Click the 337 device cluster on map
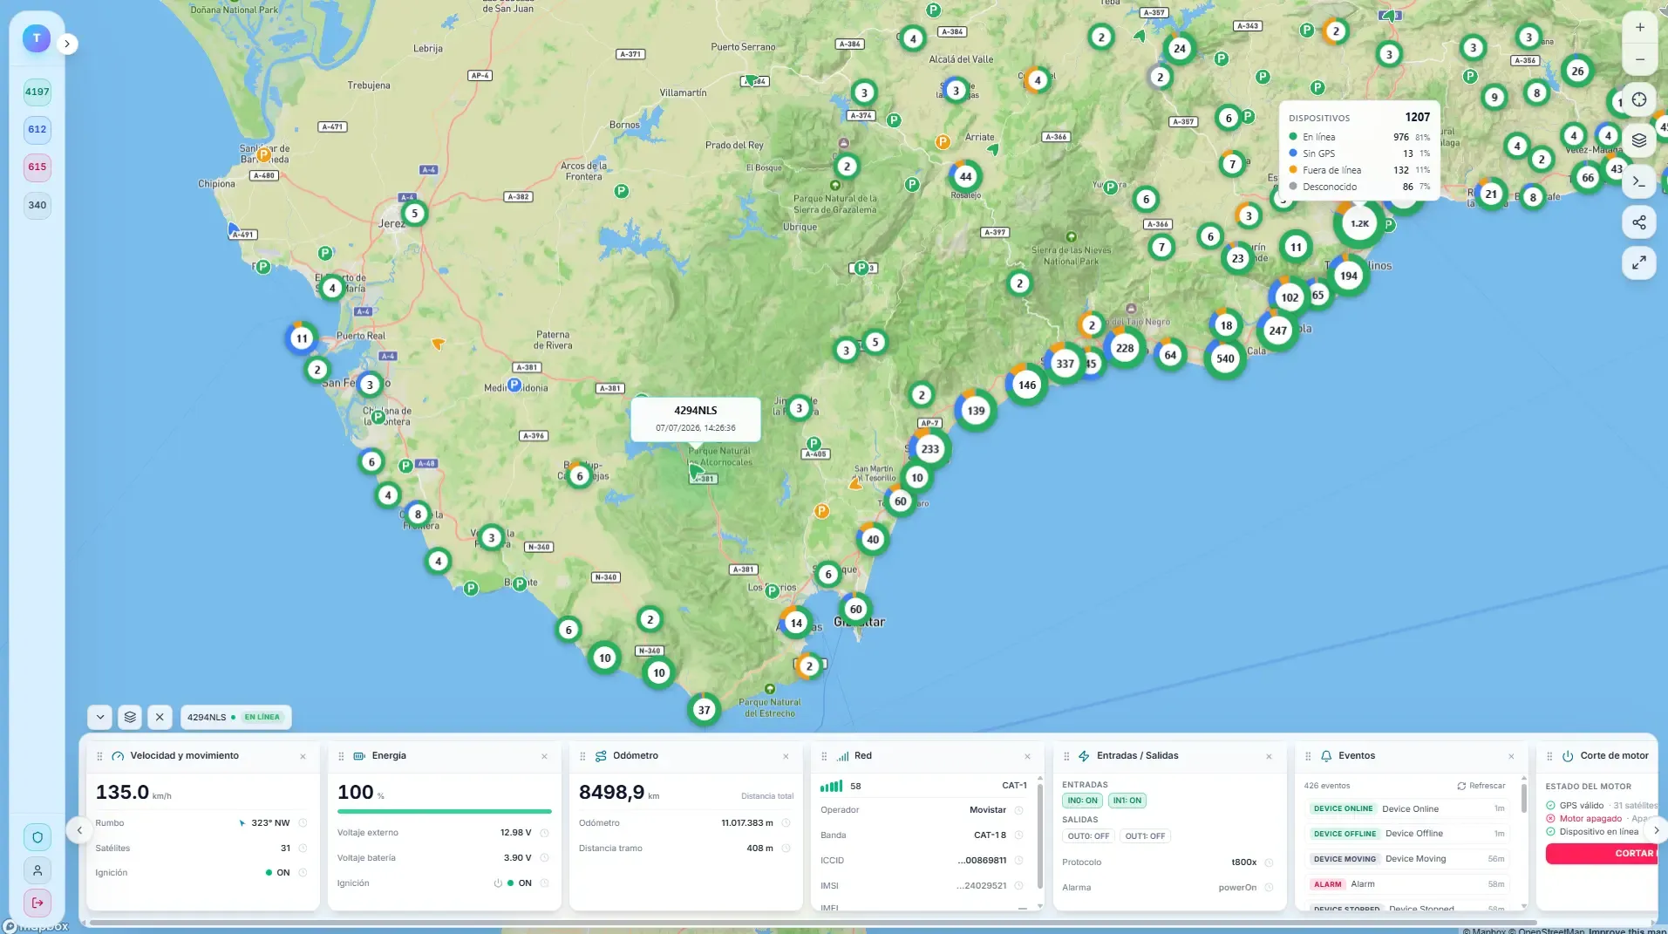The width and height of the screenshot is (1668, 934). (1065, 364)
